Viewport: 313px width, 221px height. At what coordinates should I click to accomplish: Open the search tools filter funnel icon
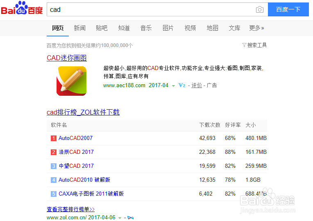(x=244, y=45)
